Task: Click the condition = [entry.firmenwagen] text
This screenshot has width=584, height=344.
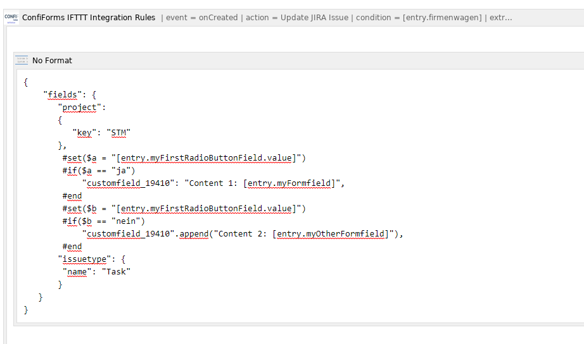Action: (x=419, y=18)
